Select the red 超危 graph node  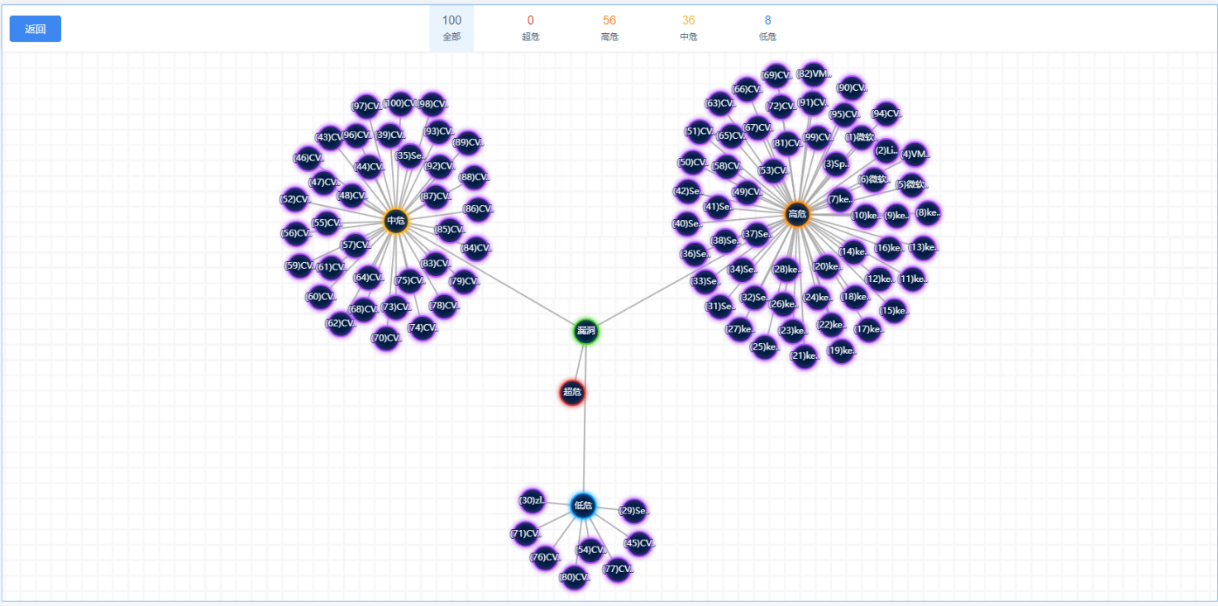coord(572,392)
